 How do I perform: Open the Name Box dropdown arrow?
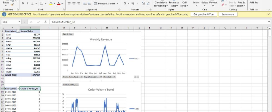point(19,22)
